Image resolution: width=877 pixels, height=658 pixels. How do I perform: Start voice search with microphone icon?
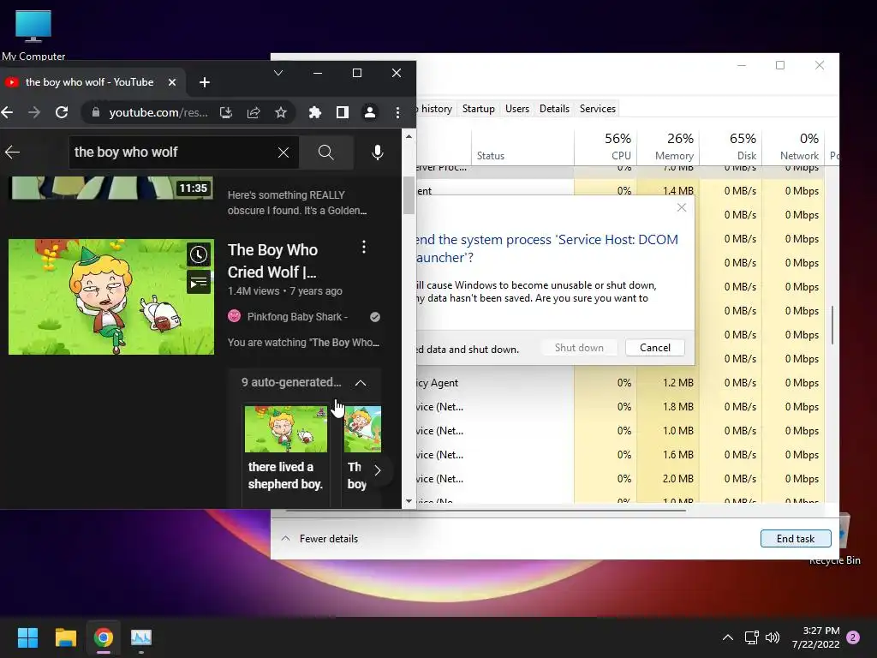point(378,153)
